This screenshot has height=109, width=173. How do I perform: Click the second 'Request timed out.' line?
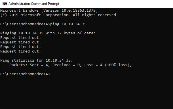(x=20, y=42)
